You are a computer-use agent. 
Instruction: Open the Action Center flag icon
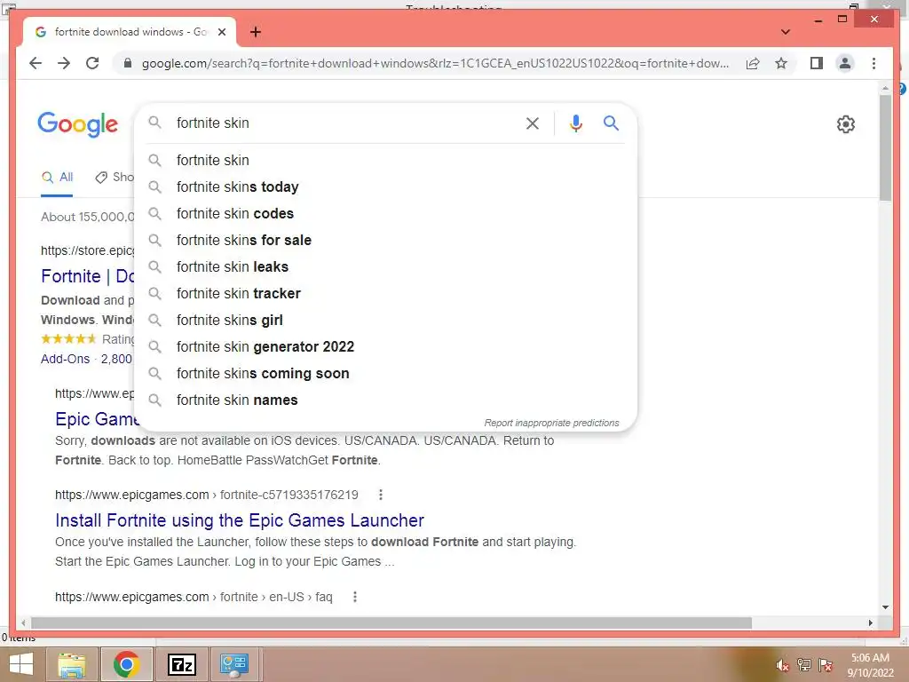pos(826,665)
